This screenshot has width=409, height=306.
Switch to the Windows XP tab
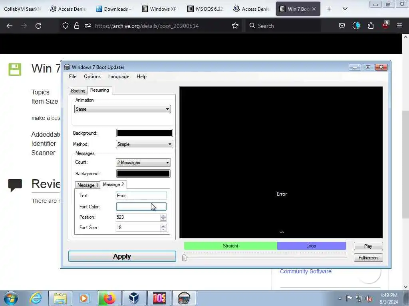(159, 9)
